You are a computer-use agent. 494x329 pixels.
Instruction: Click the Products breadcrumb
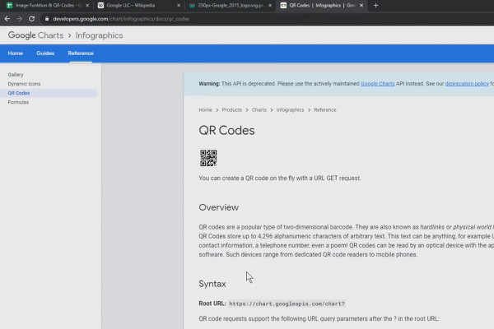click(232, 110)
